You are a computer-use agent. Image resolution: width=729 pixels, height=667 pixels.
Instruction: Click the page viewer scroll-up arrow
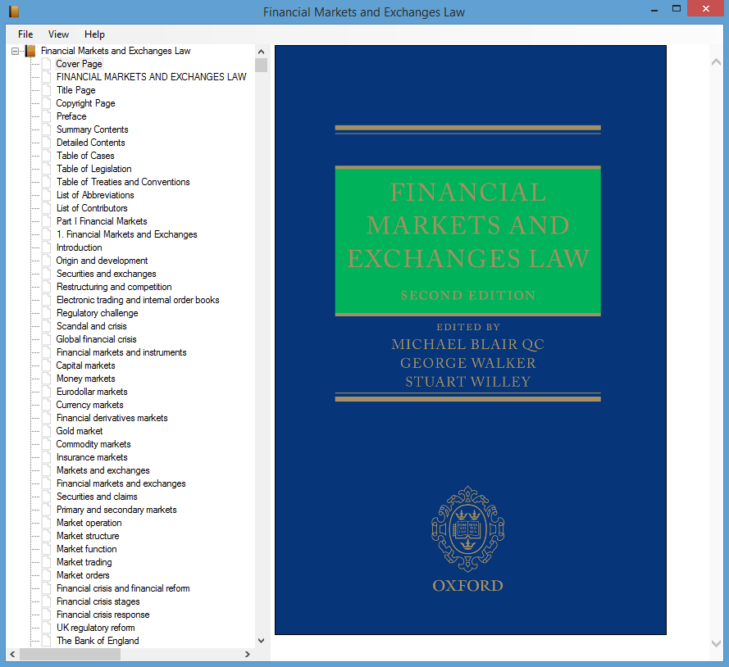(x=716, y=61)
